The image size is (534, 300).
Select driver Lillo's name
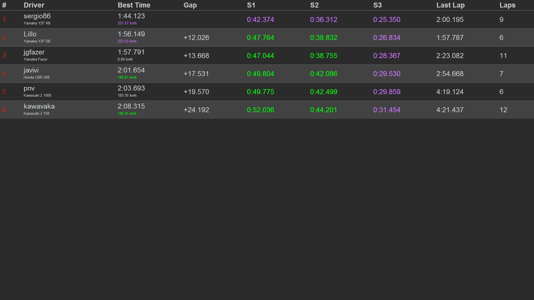[x=30, y=34]
